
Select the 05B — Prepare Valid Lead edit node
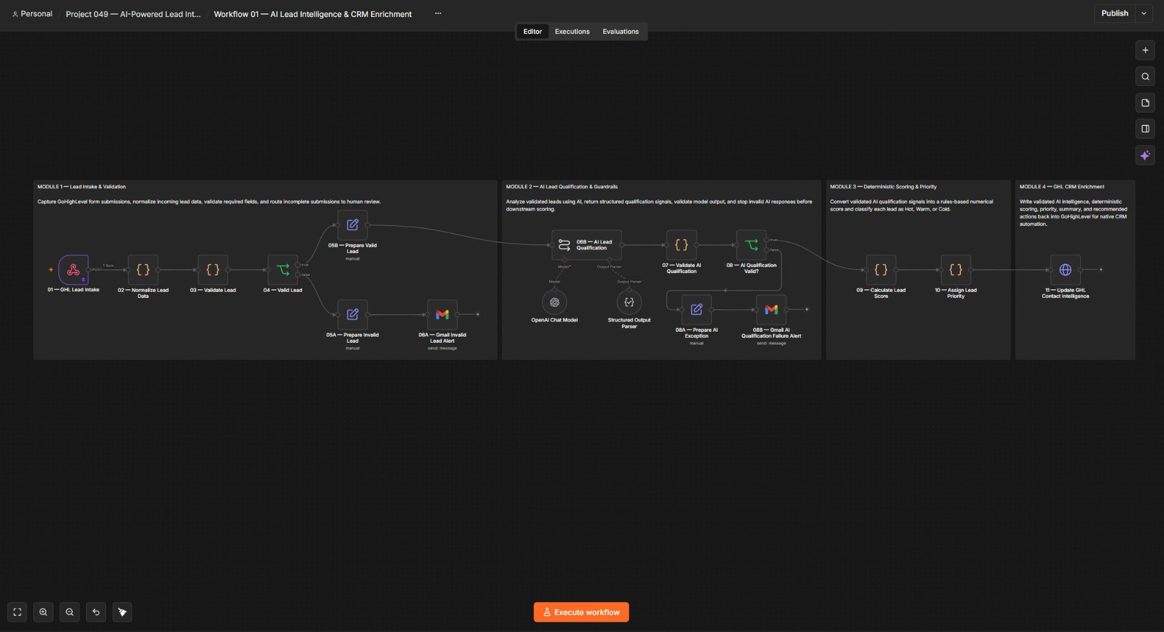352,225
